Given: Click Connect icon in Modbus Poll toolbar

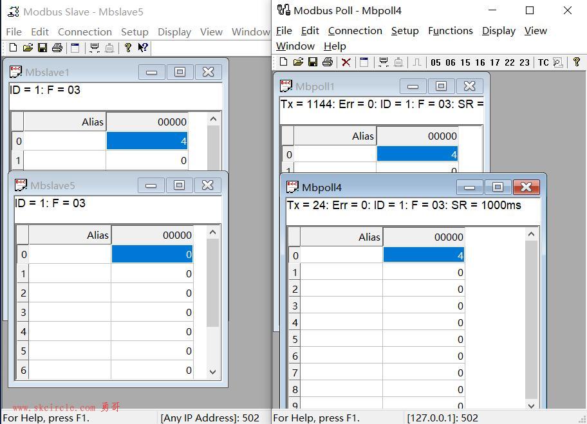Looking at the screenshot, I should click(384, 62).
